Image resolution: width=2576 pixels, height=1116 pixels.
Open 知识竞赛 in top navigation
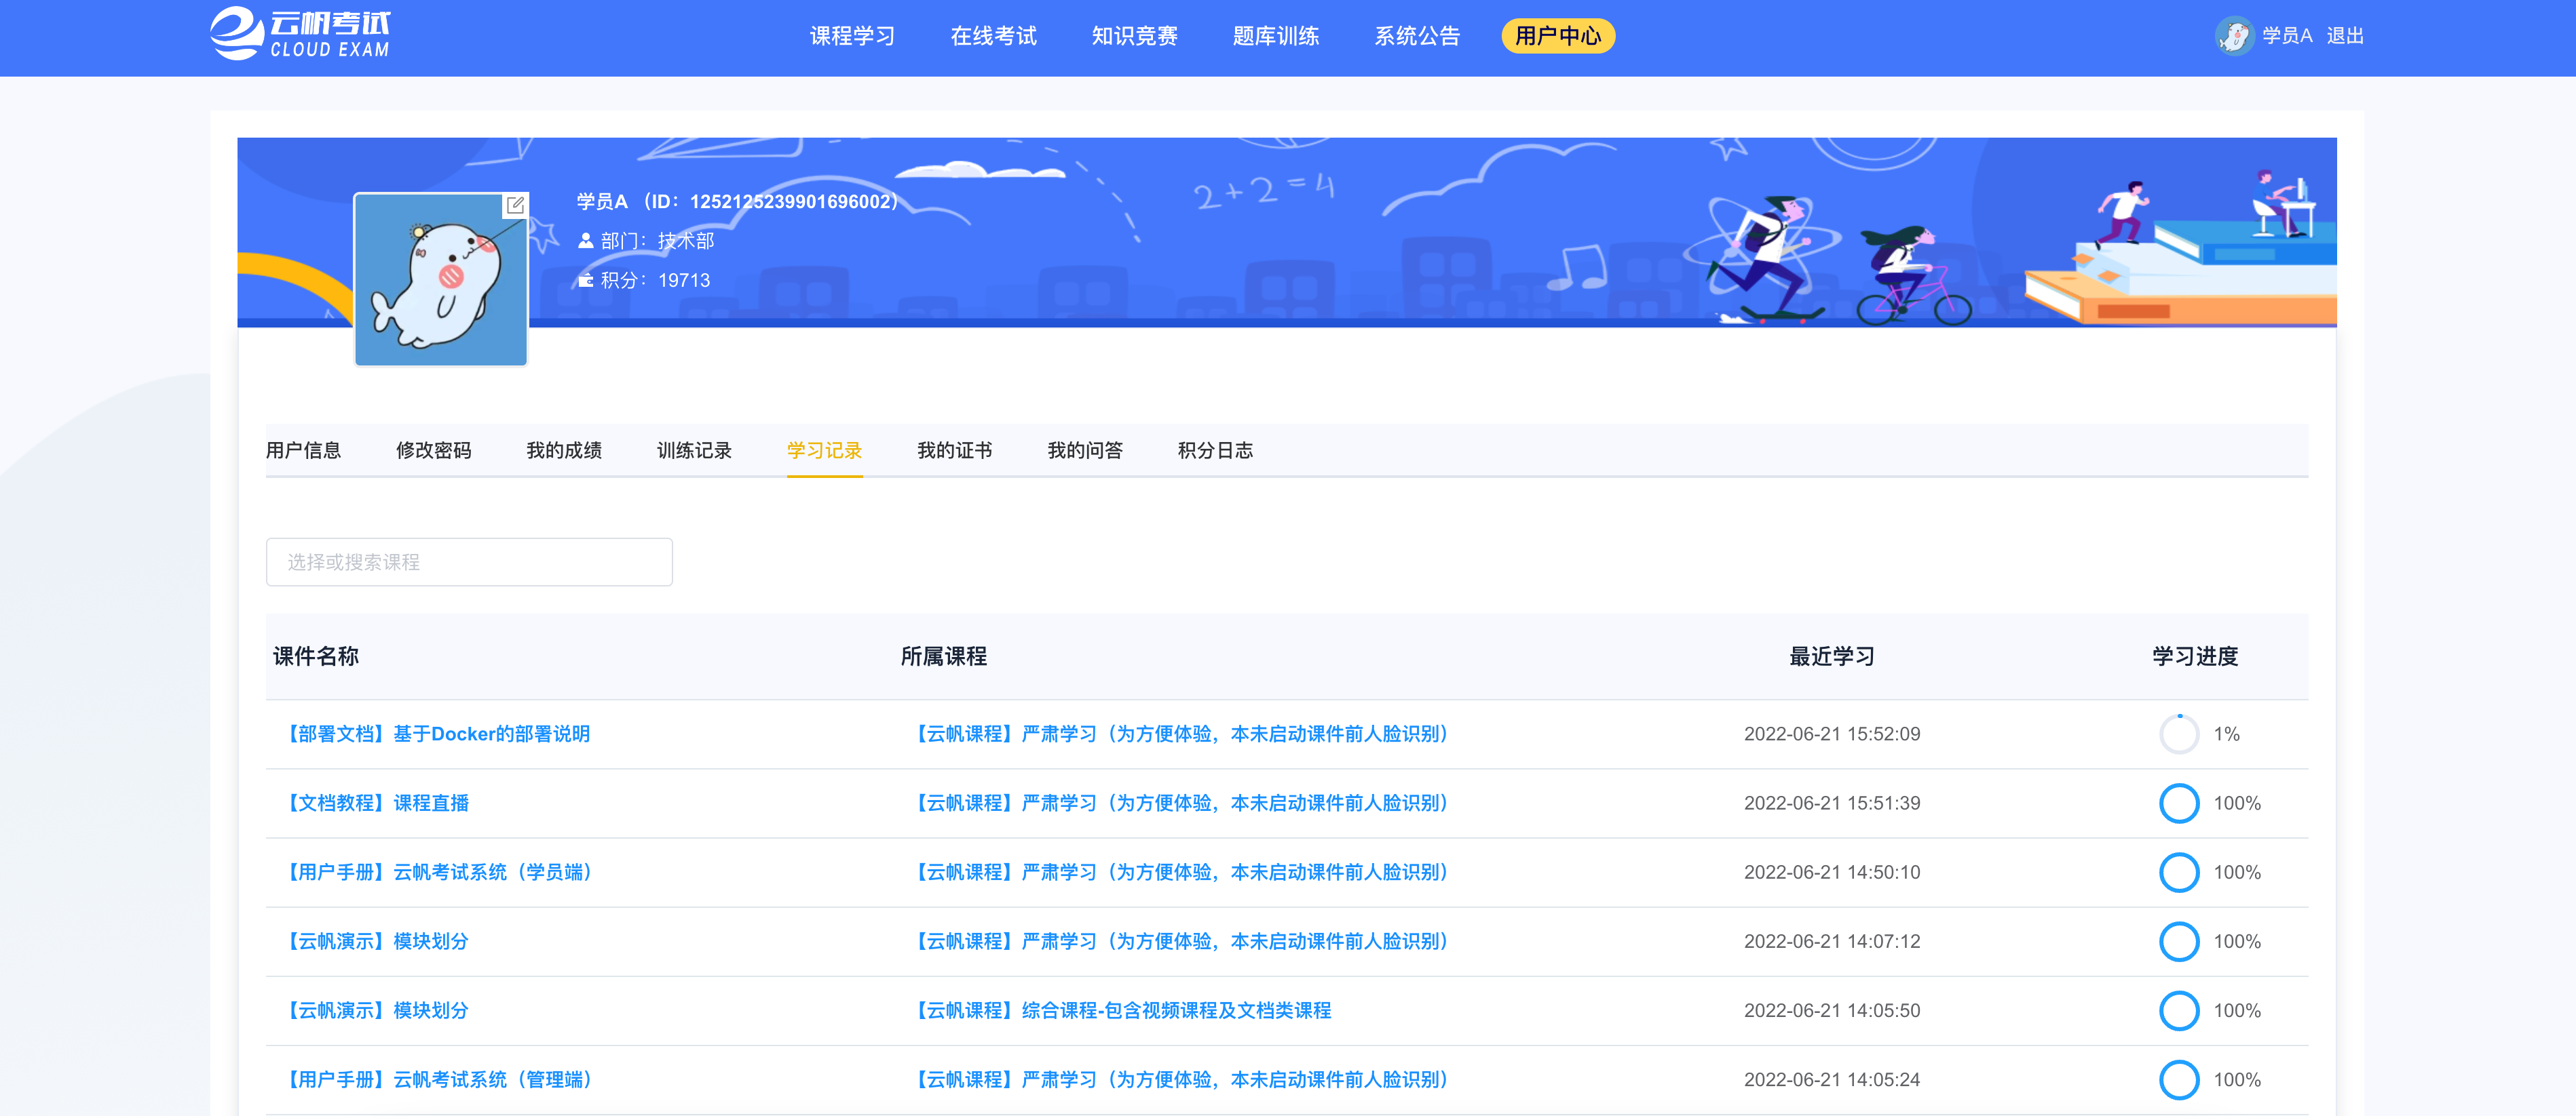pyautogui.click(x=1134, y=36)
